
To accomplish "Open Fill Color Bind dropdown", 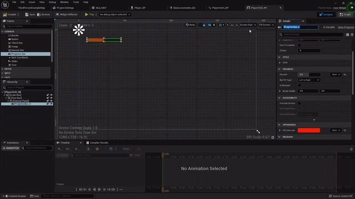I will (x=336, y=130).
